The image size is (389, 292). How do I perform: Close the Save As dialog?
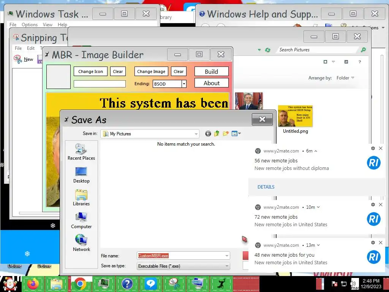click(262, 119)
